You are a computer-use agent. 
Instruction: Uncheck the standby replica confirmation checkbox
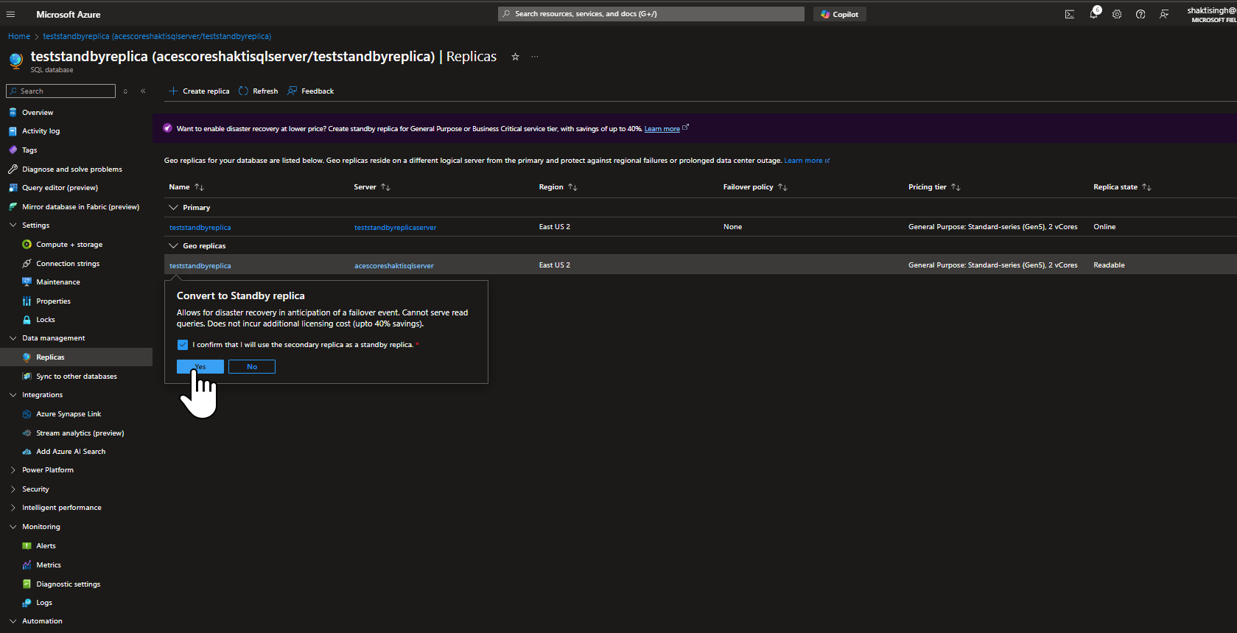pos(183,345)
